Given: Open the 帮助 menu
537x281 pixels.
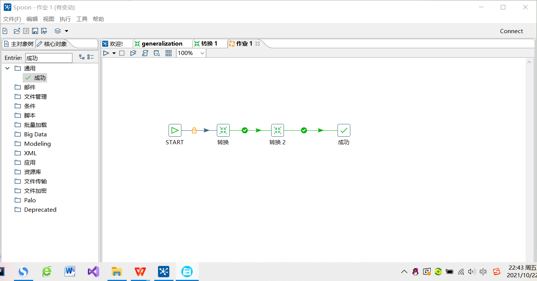Looking at the screenshot, I should pos(98,19).
